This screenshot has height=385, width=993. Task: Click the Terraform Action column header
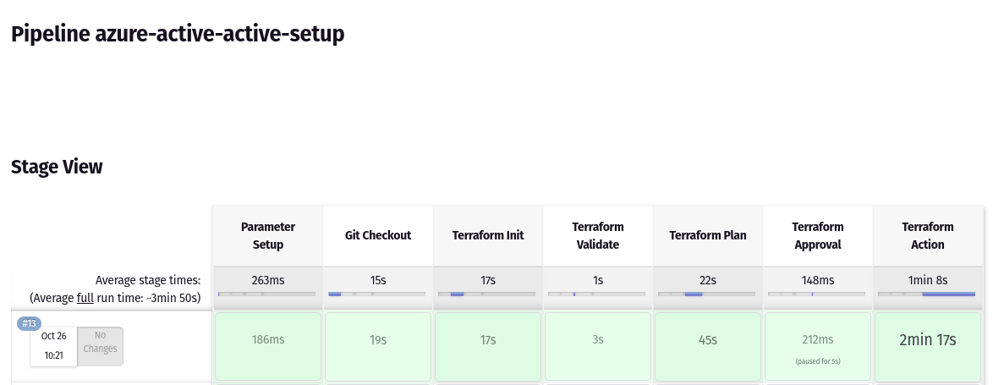(928, 235)
